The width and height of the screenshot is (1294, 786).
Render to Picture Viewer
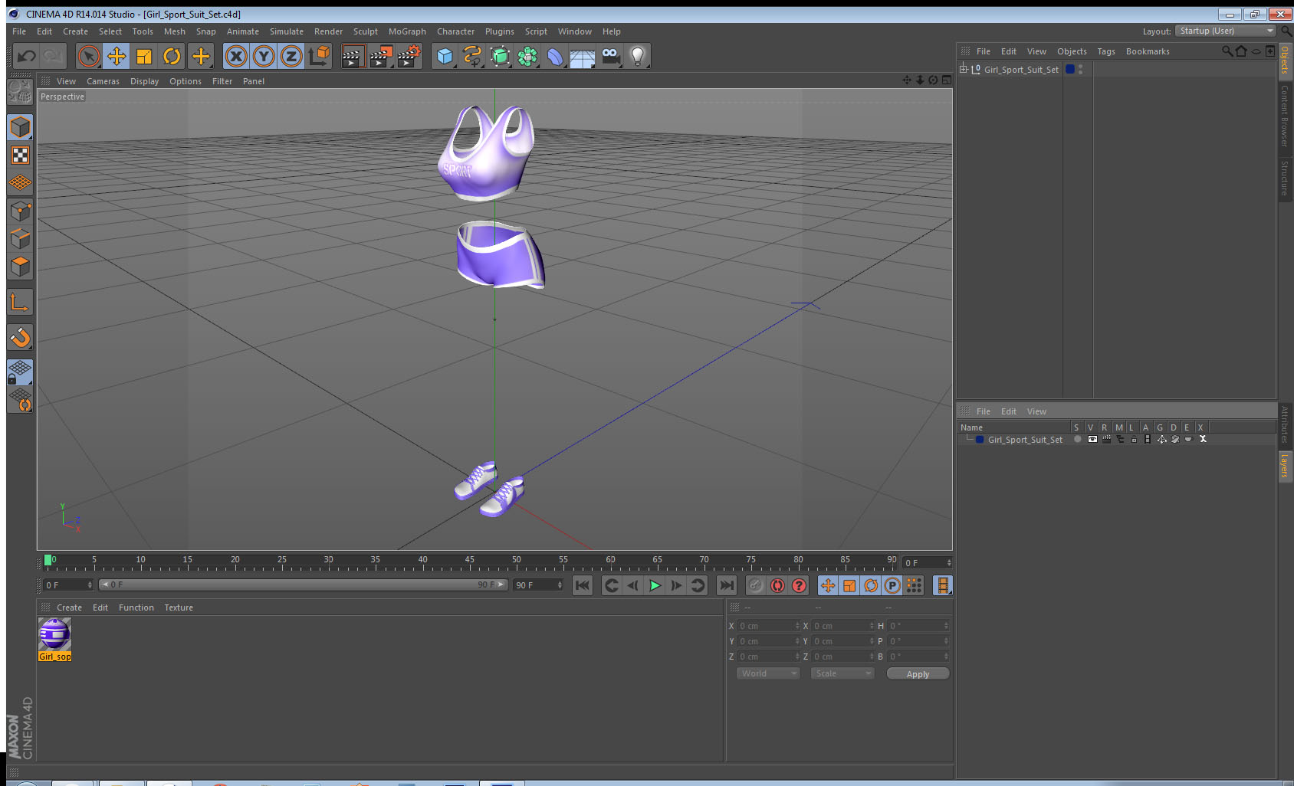click(380, 56)
